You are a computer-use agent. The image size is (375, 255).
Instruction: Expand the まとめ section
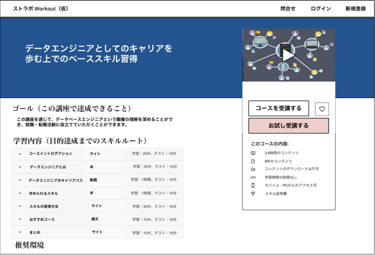(x=20, y=233)
